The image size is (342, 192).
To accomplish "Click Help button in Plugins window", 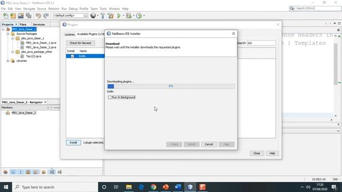I will [x=272, y=153].
